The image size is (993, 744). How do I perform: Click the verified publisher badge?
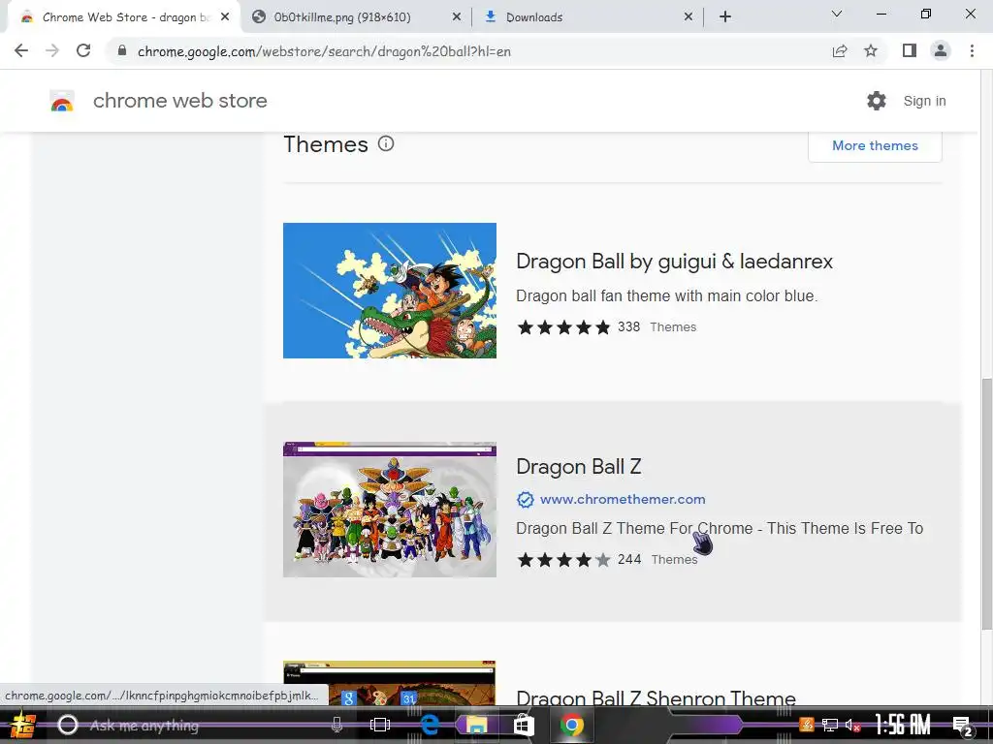tap(525, 499)
